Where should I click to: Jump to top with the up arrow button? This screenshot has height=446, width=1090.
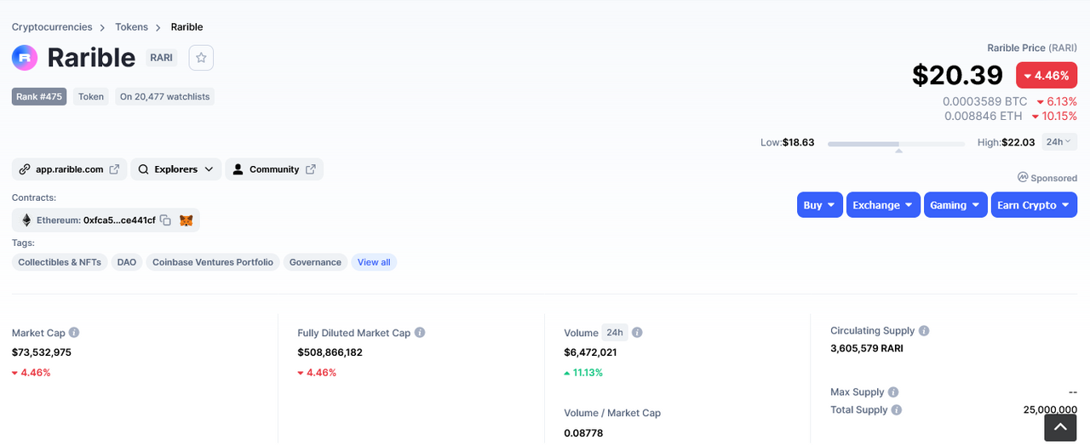point(1061,427)
